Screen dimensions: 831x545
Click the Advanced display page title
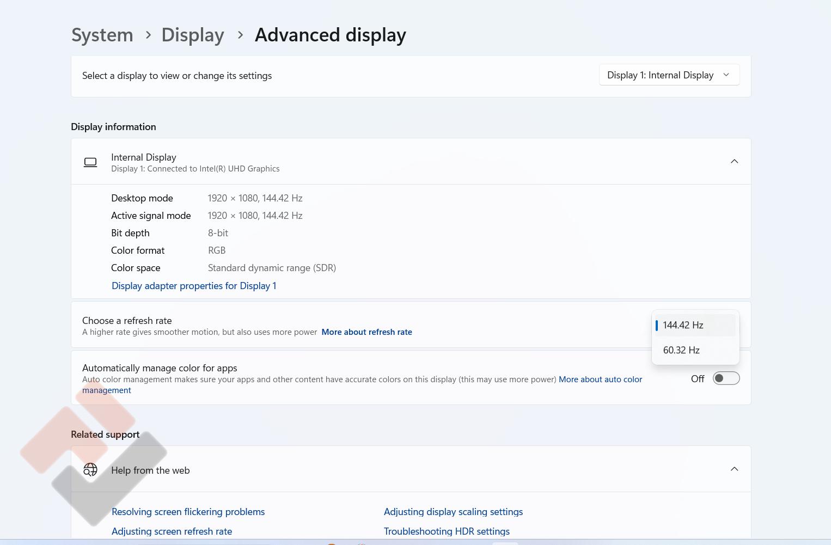pos(330,35)
